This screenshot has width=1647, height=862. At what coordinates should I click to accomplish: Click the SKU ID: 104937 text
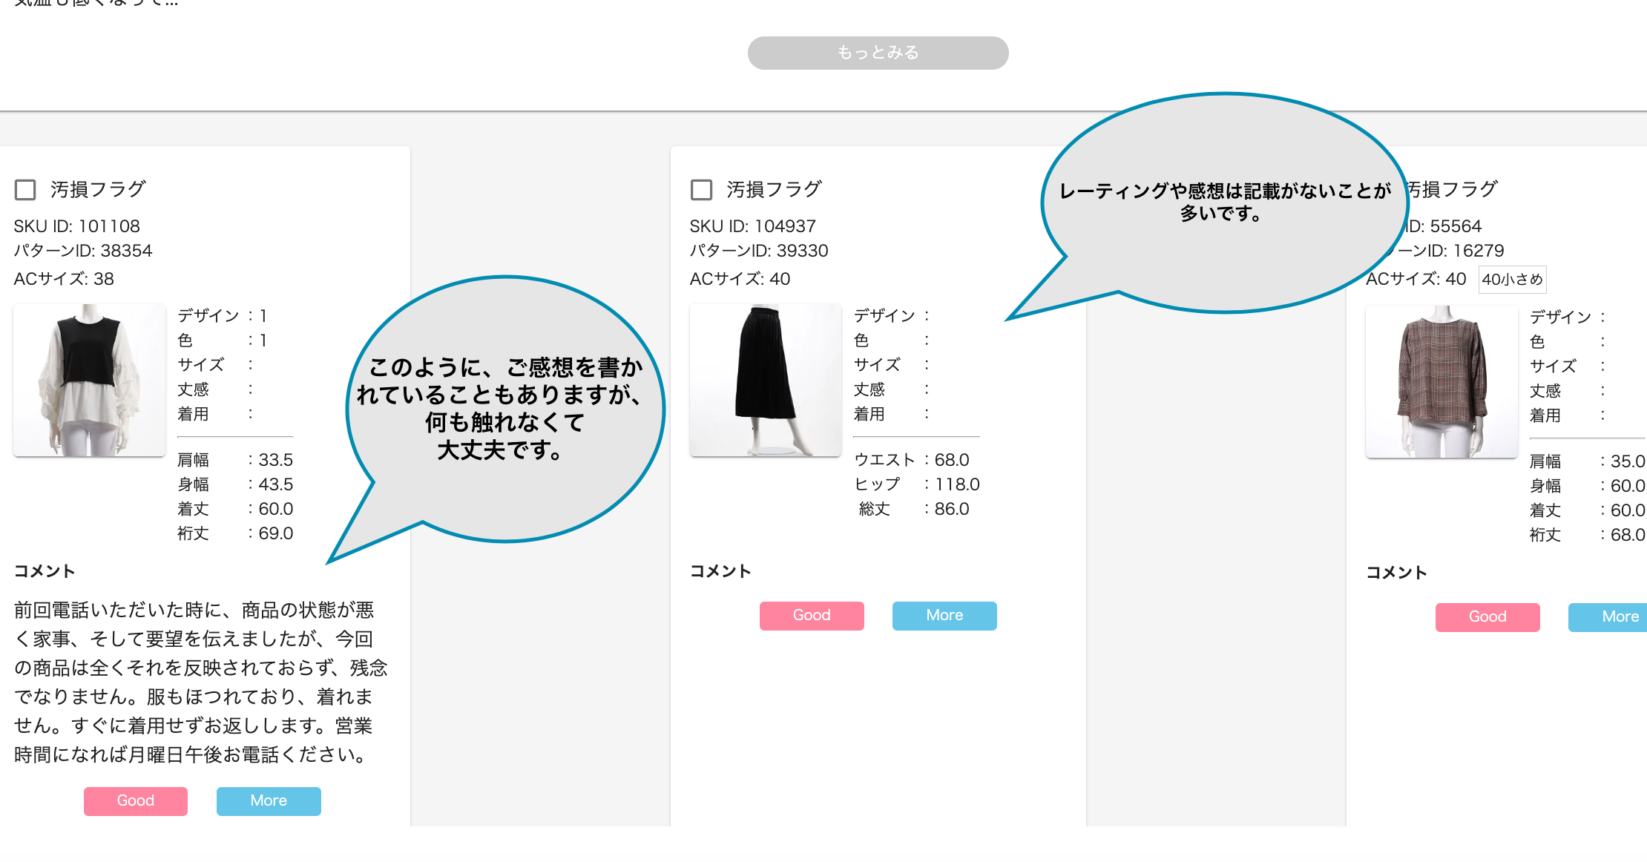[x=752, y=226]
